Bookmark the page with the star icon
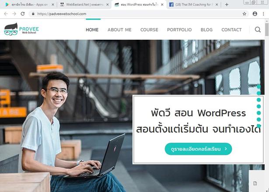Viewport: 269px width, 192px height. (x=245, y=14)
